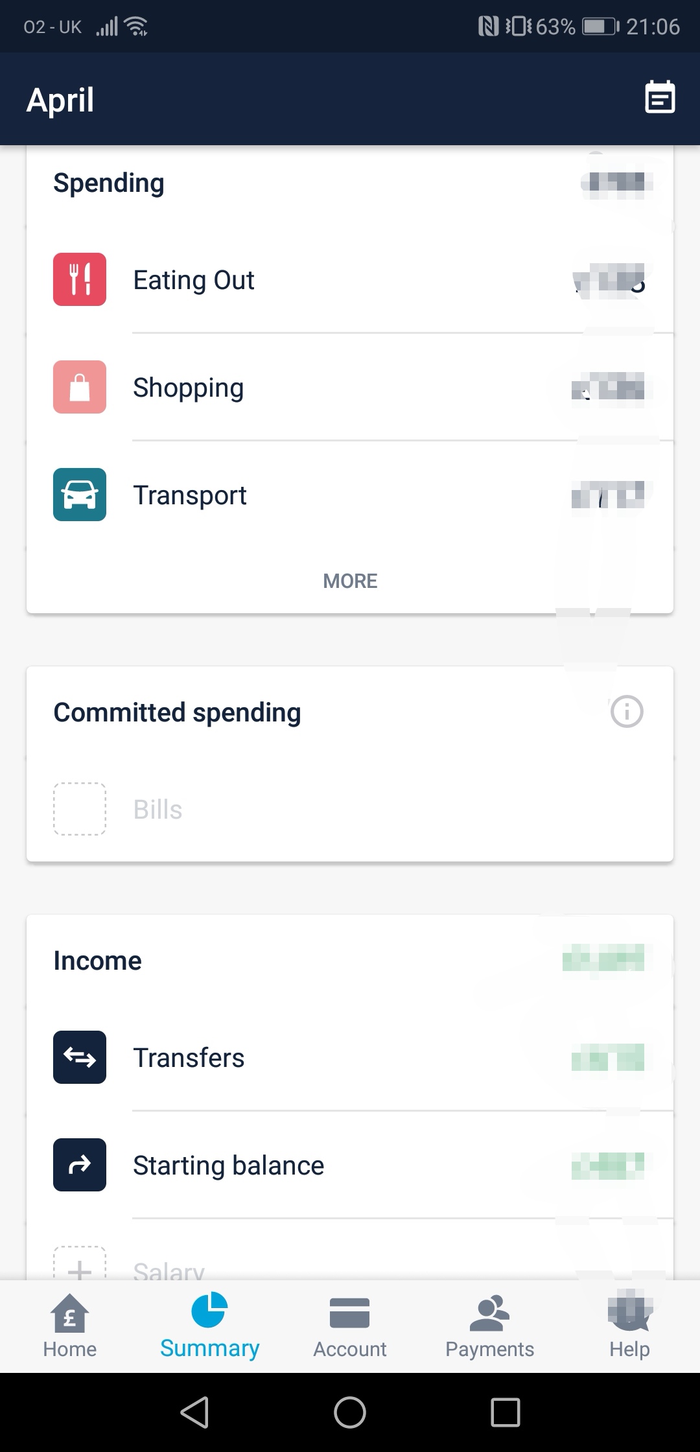The image size is (700, 1452).
Task: Tap the empty Bills placeholder box
Action: [x=80, y=809]
